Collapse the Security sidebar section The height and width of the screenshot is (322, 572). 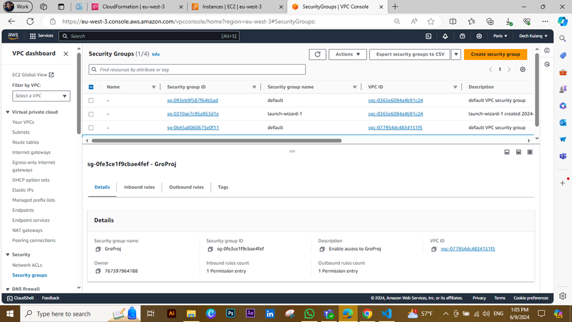[x=8, y=255]
